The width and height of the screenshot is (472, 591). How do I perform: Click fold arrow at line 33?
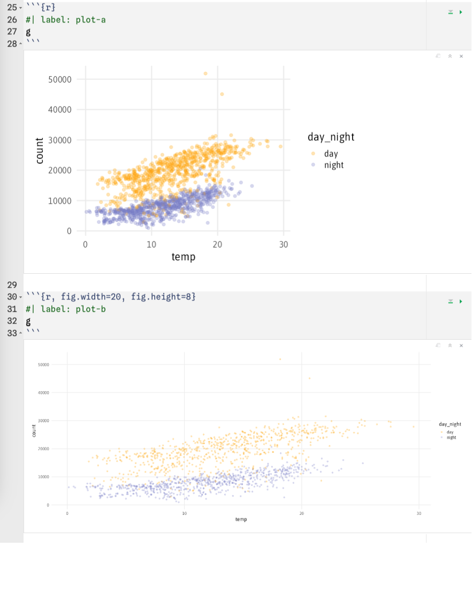pyautogui.click(x=20, y=334)
